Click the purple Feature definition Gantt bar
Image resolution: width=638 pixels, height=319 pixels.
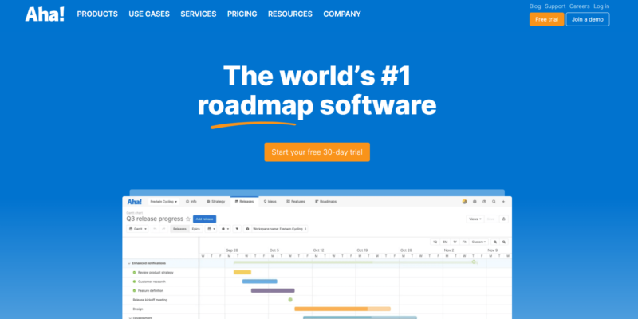[273, 290]
